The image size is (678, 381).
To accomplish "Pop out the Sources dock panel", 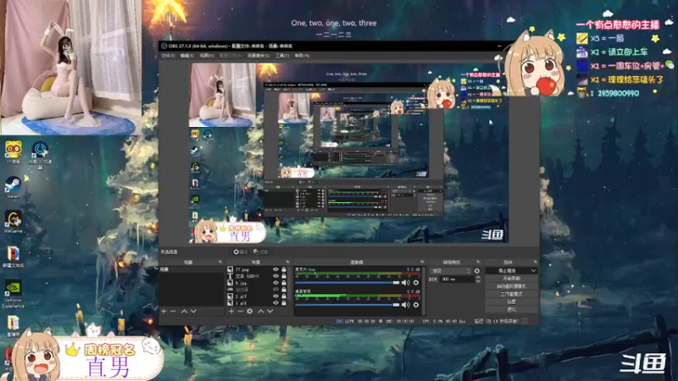I will coord(287,262).
